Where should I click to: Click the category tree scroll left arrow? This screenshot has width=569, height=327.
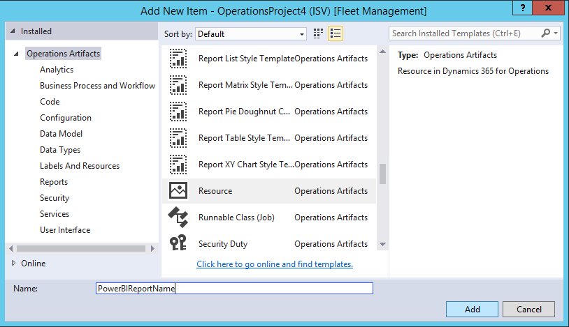[11, 248]
